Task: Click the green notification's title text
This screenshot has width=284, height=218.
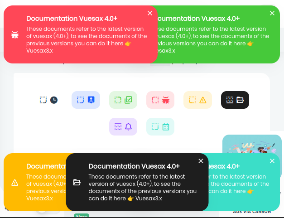Action: click(198, 19)
